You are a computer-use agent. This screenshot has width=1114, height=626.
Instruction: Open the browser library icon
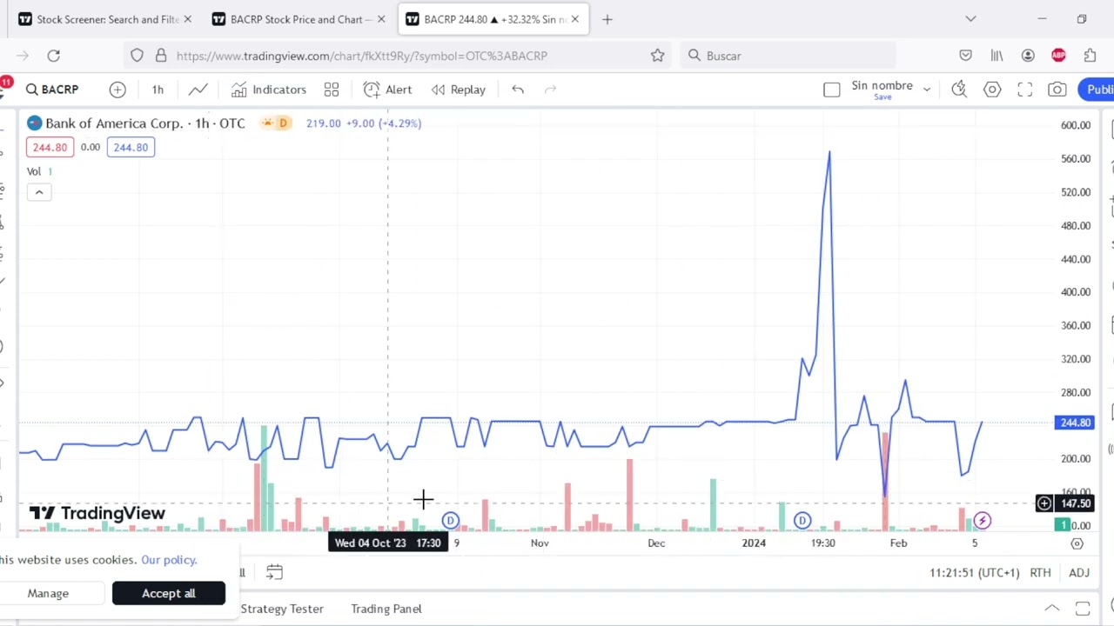[x=997, y=56]
